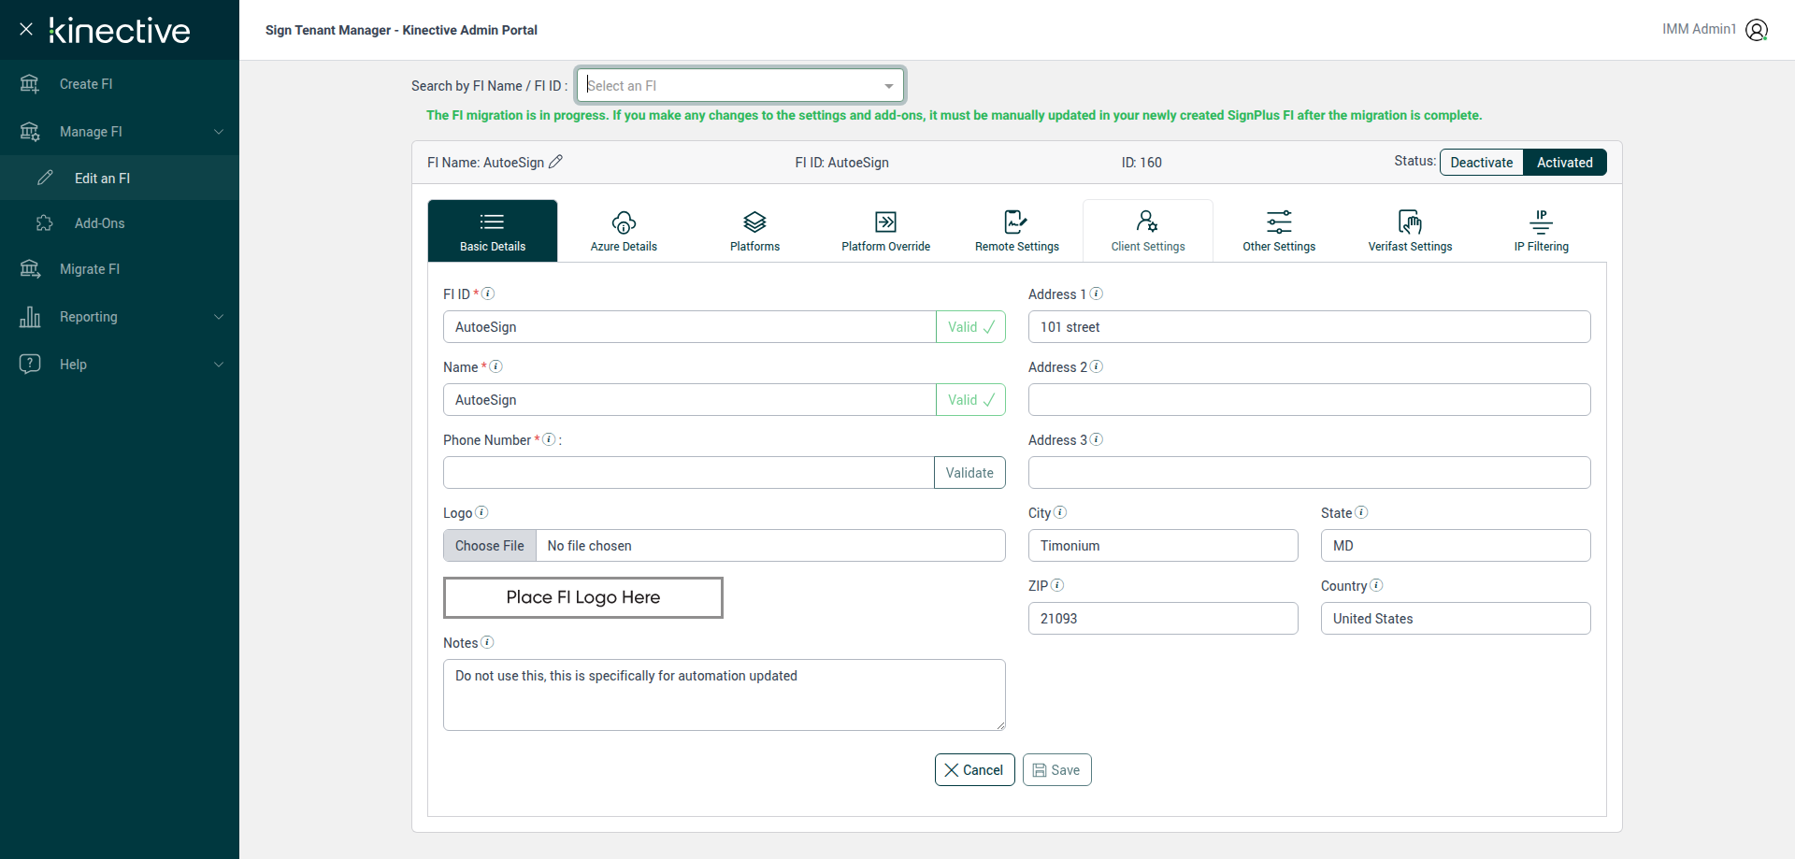Set FI status to Deactivate
This screenshot has width=1795, height=859.
(x=1482, y=163)
